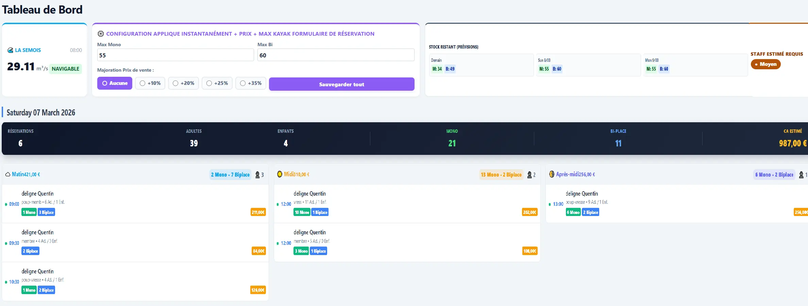Click the Moyen staff requirement badge
Screen dimensions: 808x306
coord(765,64)
